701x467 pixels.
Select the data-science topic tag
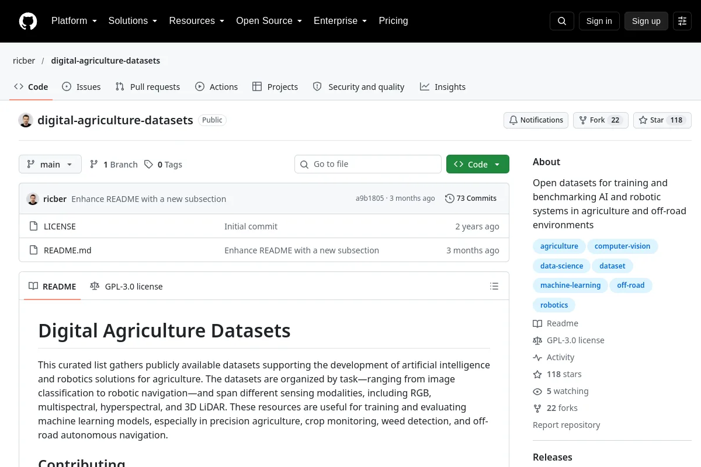click(562, 266)
